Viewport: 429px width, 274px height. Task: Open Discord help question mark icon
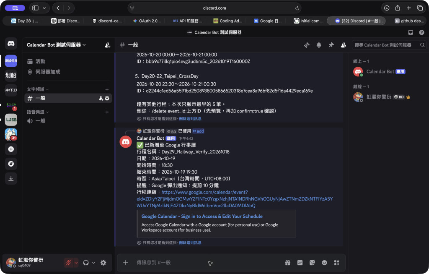[421, 32]
